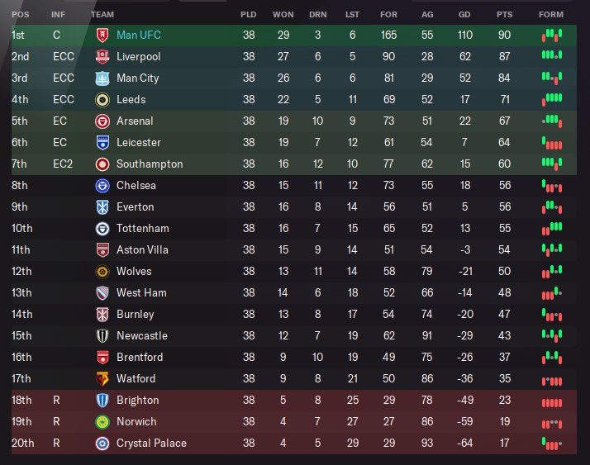Viewport: 590px width, 465px height.
Task: Click the Watford club badge icon
Action: 102,378
